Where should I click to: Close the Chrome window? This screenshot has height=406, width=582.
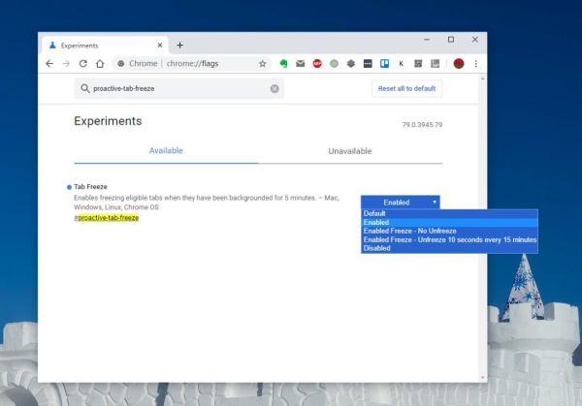475,40
